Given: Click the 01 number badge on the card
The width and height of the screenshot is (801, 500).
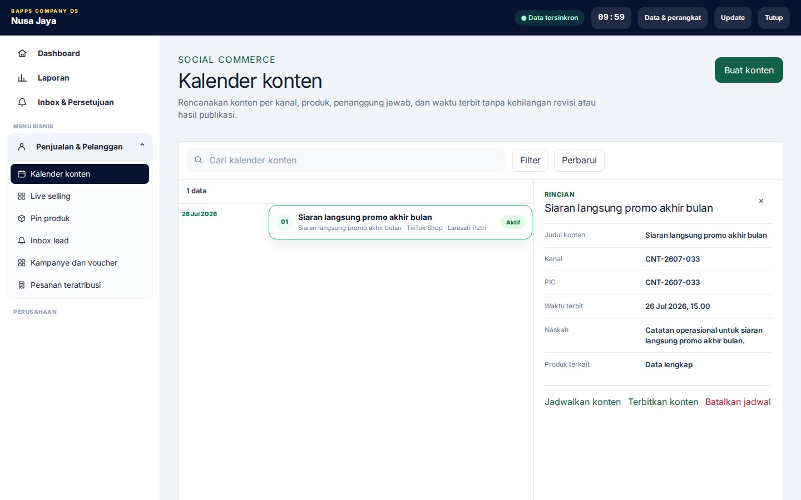Looking at the screenshot, I should pyautogui.click(x=284, y=222).
